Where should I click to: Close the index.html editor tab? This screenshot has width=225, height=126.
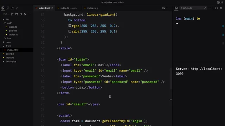tap(52, 8)
